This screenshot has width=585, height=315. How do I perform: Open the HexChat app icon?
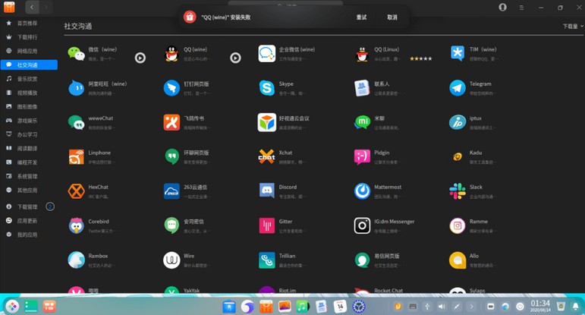pyautogui.click(x=76, y=191)
